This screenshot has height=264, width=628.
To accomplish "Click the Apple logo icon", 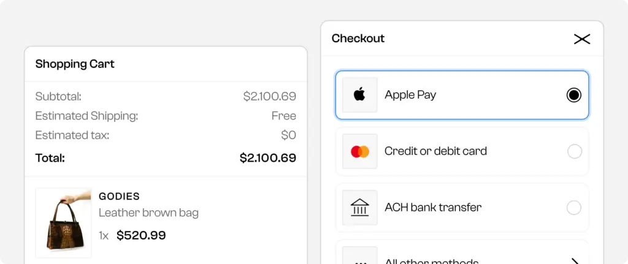I will [x=359, y=95].
